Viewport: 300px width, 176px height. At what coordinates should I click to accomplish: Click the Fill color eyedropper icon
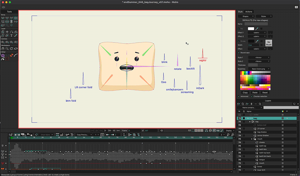(x=257, y=29)
